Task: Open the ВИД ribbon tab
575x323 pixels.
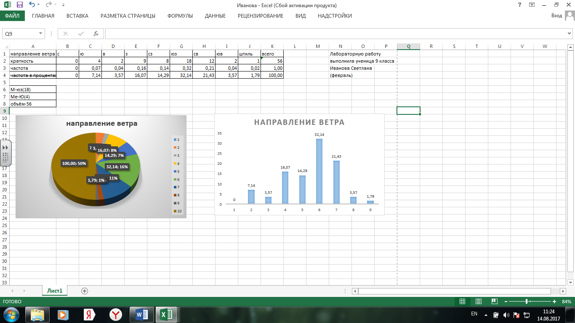Action: tap(301, 16)
